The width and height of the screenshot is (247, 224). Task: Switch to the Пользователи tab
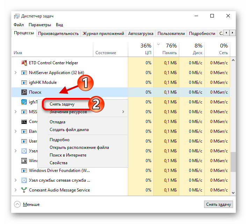click(171, 34)
